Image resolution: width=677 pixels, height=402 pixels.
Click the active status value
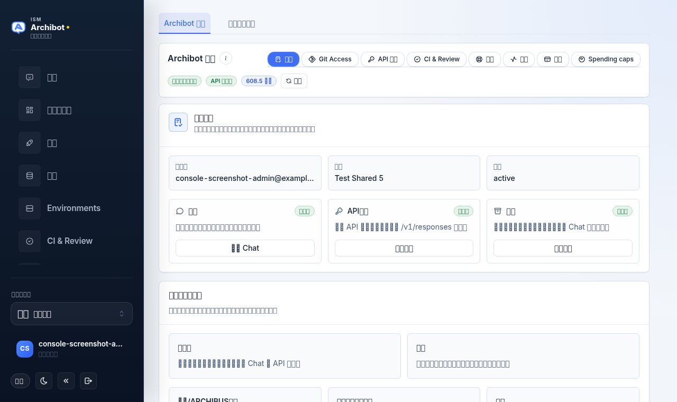click(x=504, y=178)
